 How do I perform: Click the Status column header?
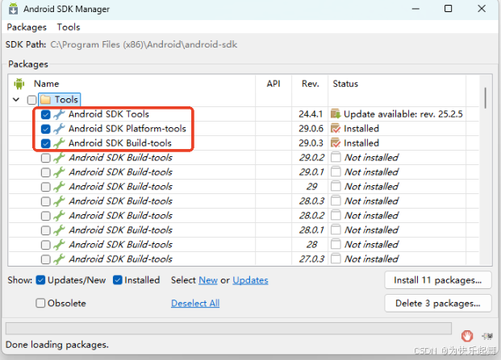pos(345,84)
